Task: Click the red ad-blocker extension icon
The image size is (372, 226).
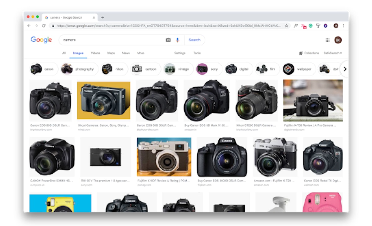Action: click(x=303, y=26)
